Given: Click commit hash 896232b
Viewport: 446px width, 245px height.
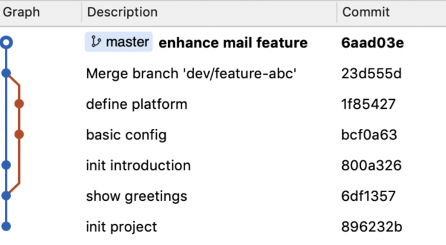Looking at the screenshot, I should coord(372,227).
